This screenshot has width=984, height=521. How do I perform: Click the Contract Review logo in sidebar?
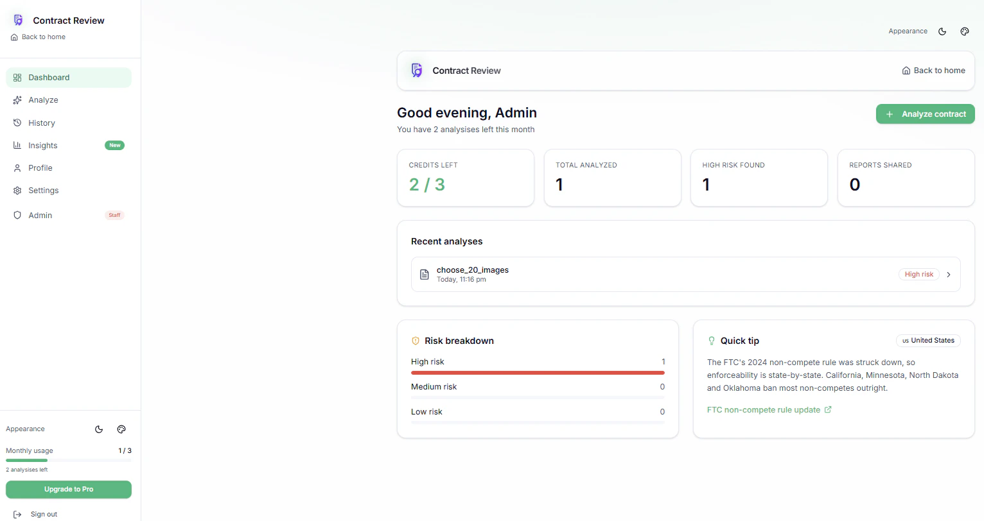pos(19,21)
